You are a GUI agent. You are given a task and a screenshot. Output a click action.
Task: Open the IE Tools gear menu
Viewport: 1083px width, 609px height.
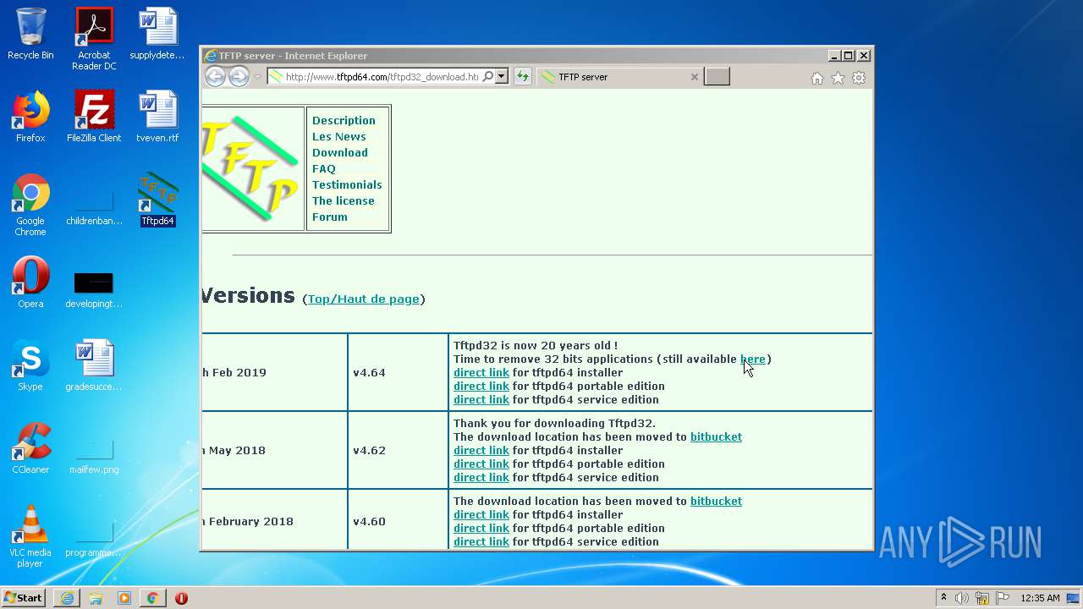tap(859, 78)
